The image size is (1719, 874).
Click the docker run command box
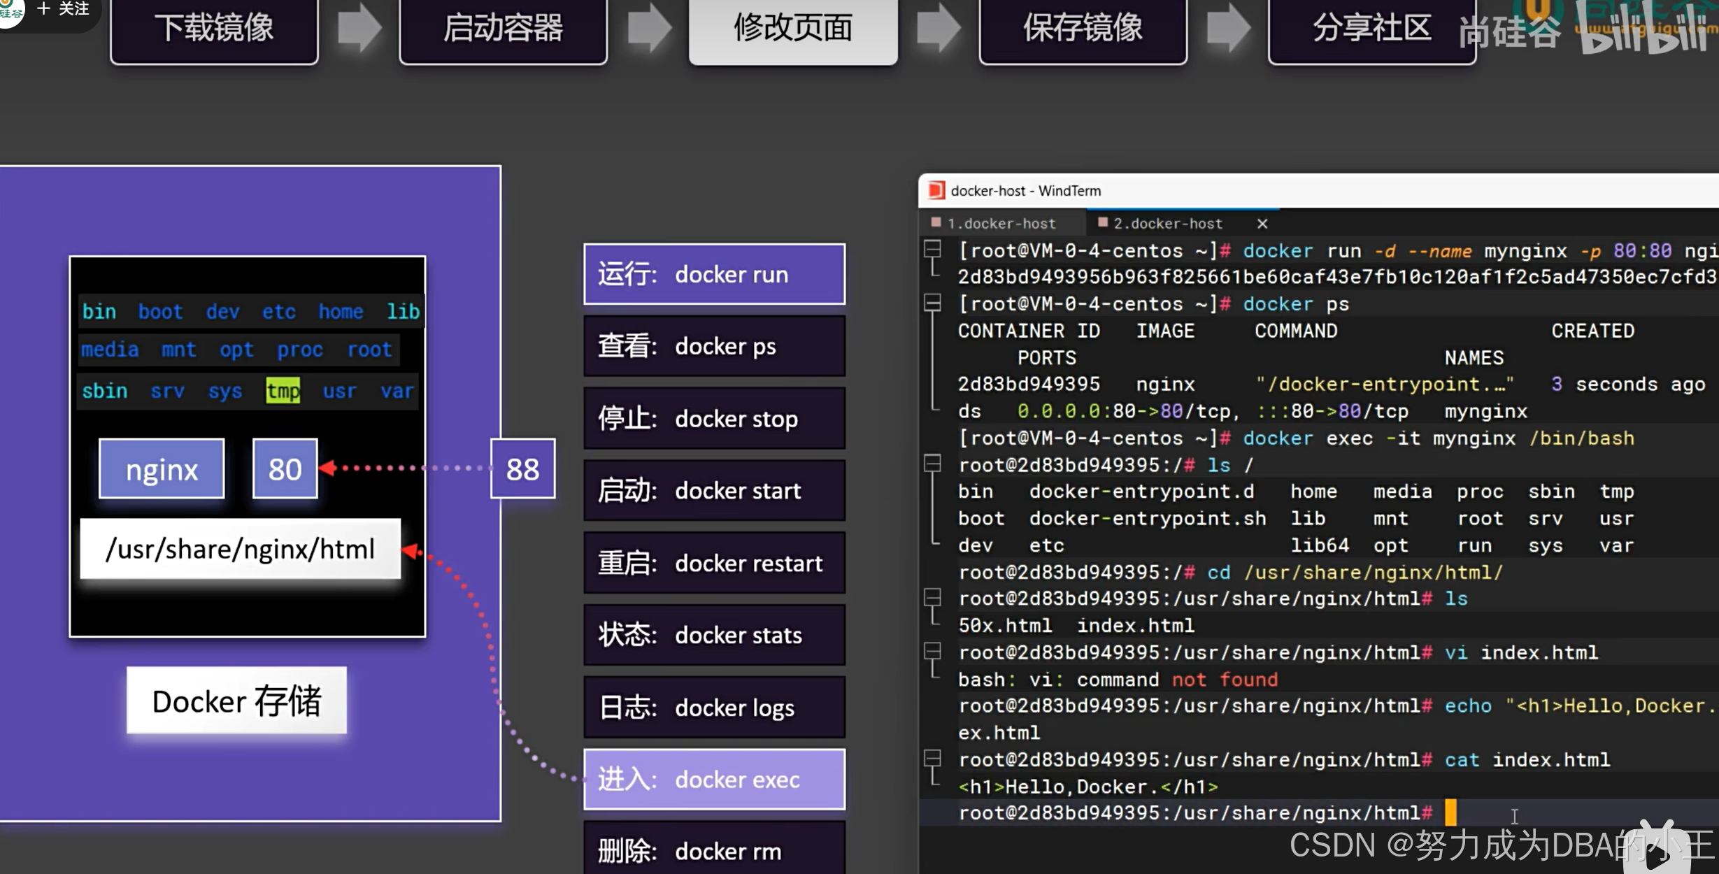coord(714,274)
